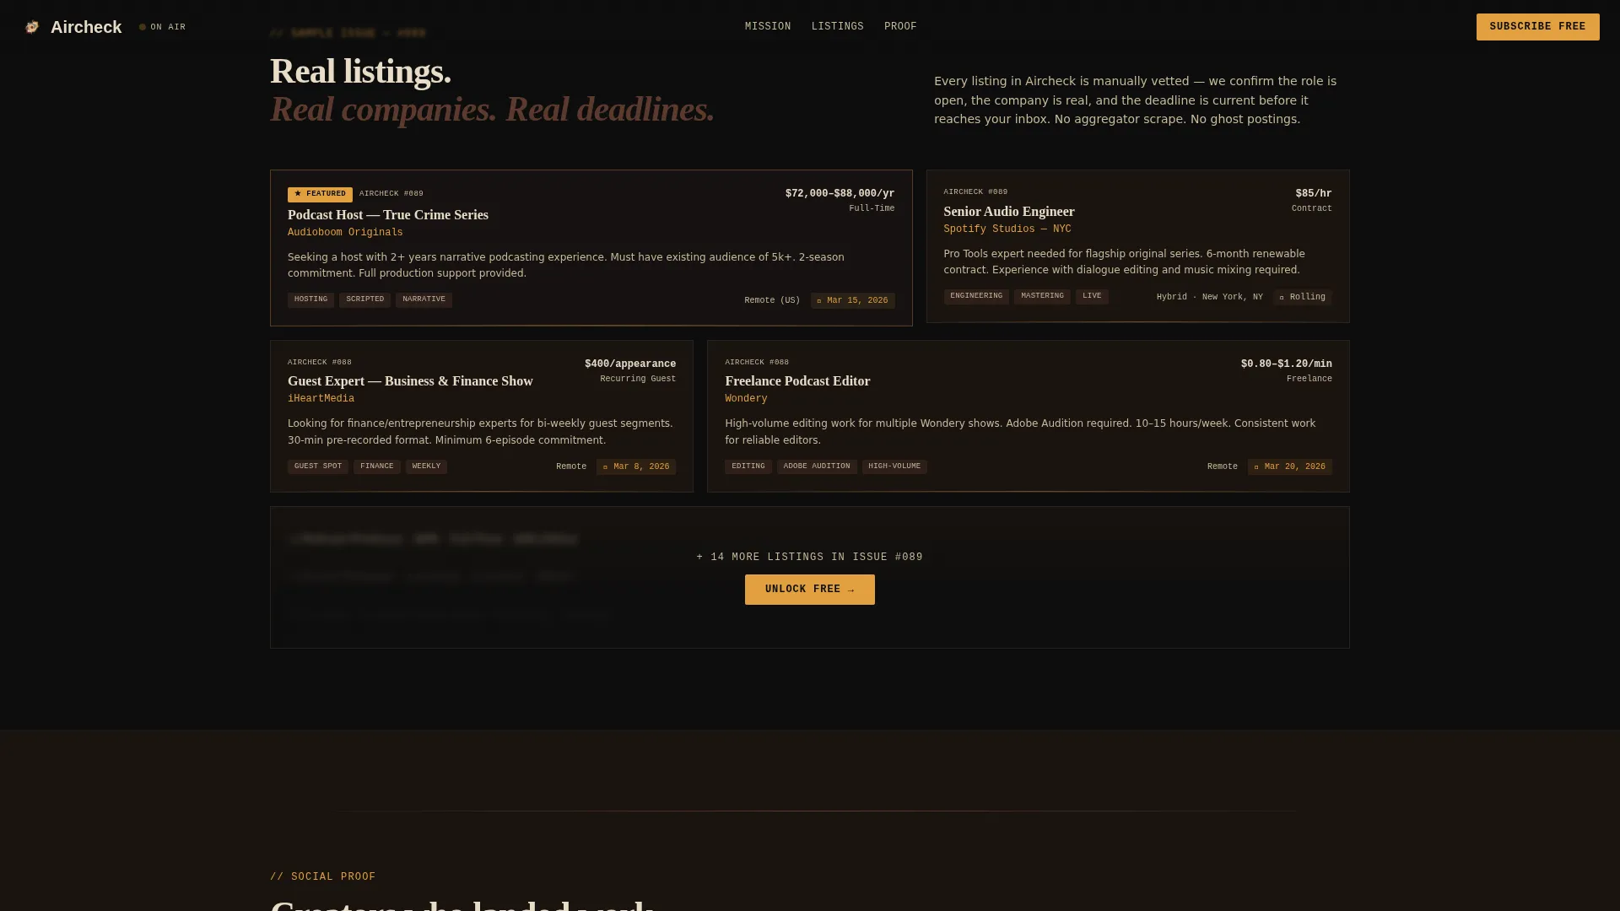This screenshot has height=911, width=1620.
Task: Click Audioboom Originals company name
Action: (x=345, y=233)
